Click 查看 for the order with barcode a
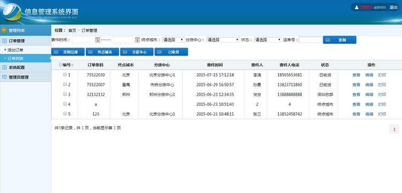The height and width of the screenshot is (193, 402). (x=356, y=104)
